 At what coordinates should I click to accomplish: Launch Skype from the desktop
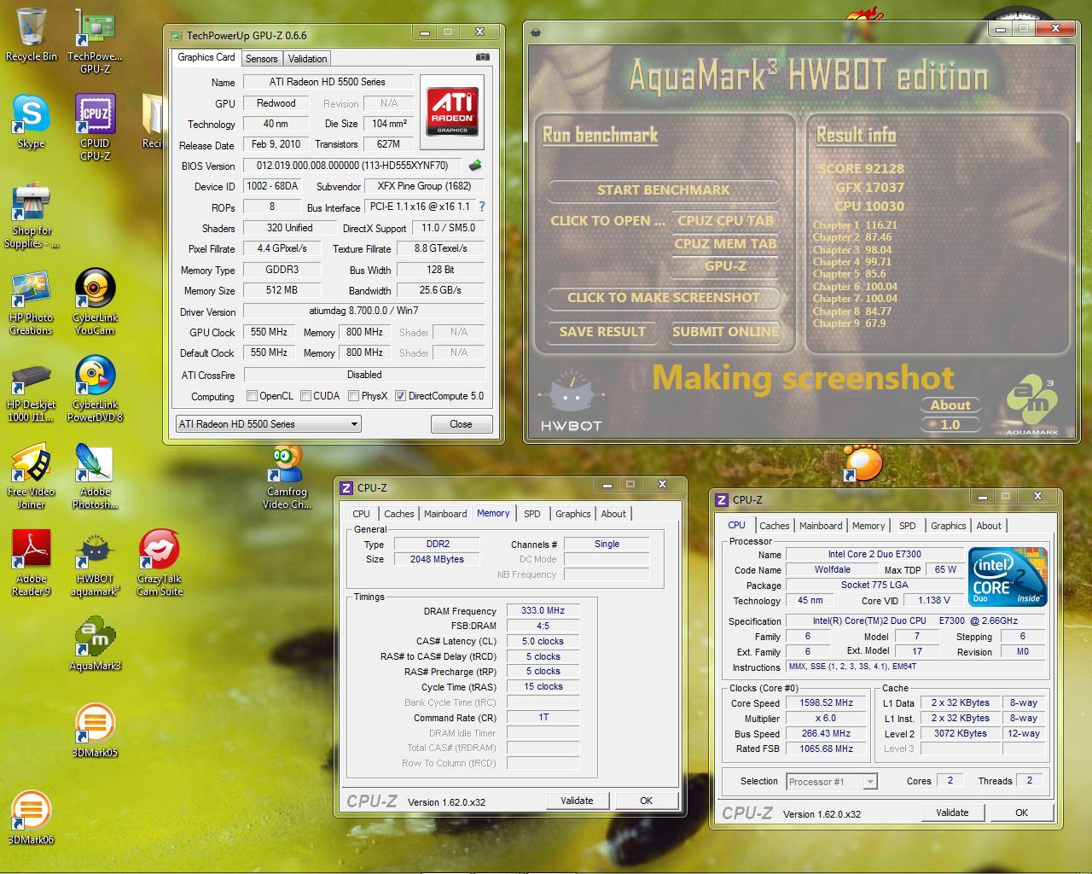[31, 122]
